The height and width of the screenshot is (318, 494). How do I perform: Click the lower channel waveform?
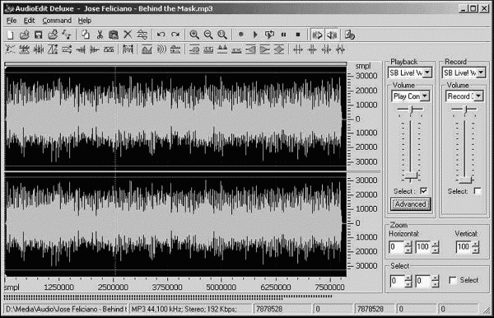pyautogui.click(x=175, y=224)
